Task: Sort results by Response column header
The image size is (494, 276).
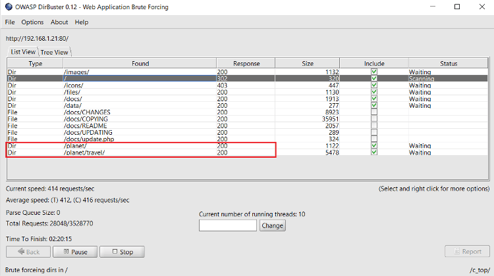Action: point(246,64)
